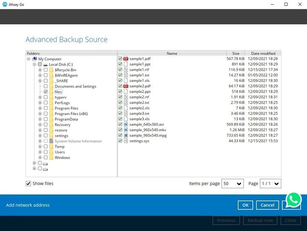Click the System Volume Information folder icon
This screenshot has width=307, height=231.
[x=51, y=141]
